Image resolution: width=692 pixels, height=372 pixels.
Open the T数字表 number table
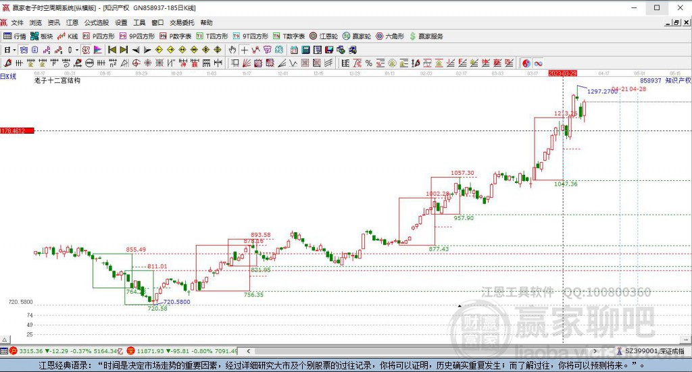pyautogui.click(x=289, y=36)
